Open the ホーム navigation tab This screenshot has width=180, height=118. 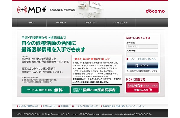[32, 22]
